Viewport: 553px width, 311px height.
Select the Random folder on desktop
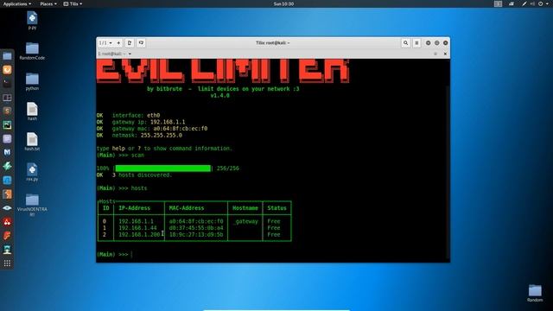click(x=535, y=294)
